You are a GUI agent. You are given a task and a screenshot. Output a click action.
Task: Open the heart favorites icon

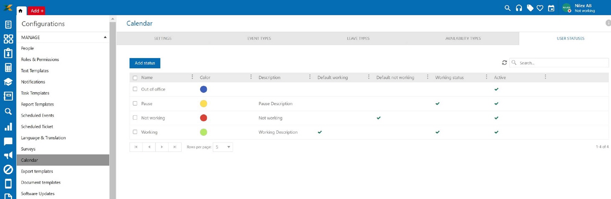point(540,8)
